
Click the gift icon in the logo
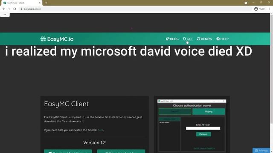pos(43,39)
